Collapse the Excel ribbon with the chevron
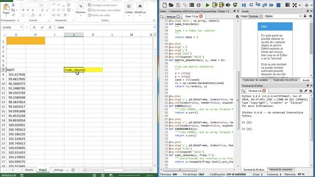Image resolution: width=315 pixels, height=177 pixels. tap(154, 20)
